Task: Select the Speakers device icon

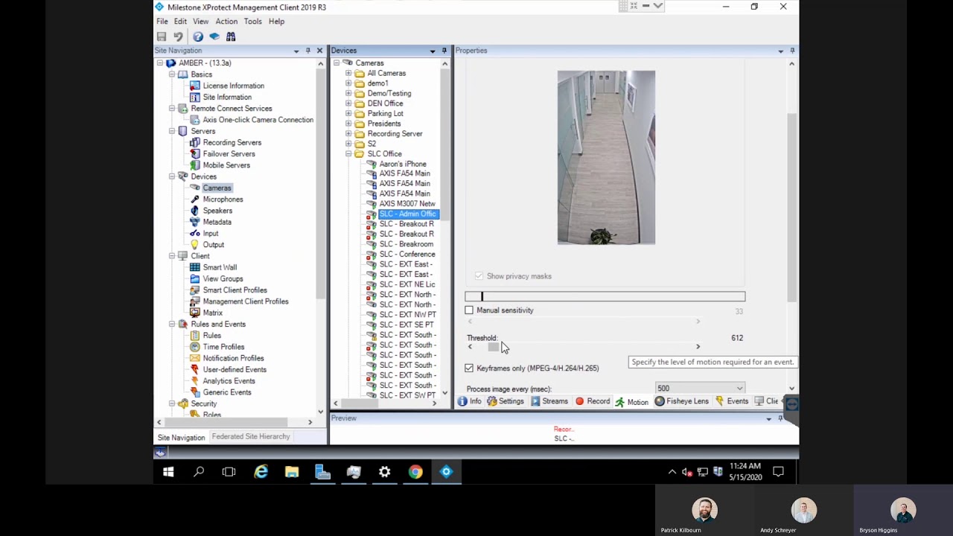Action: click(x=195, y=211)
